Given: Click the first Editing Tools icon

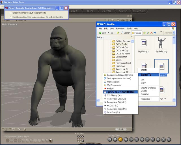Looking at the screenshot, I should click(109, 139).
